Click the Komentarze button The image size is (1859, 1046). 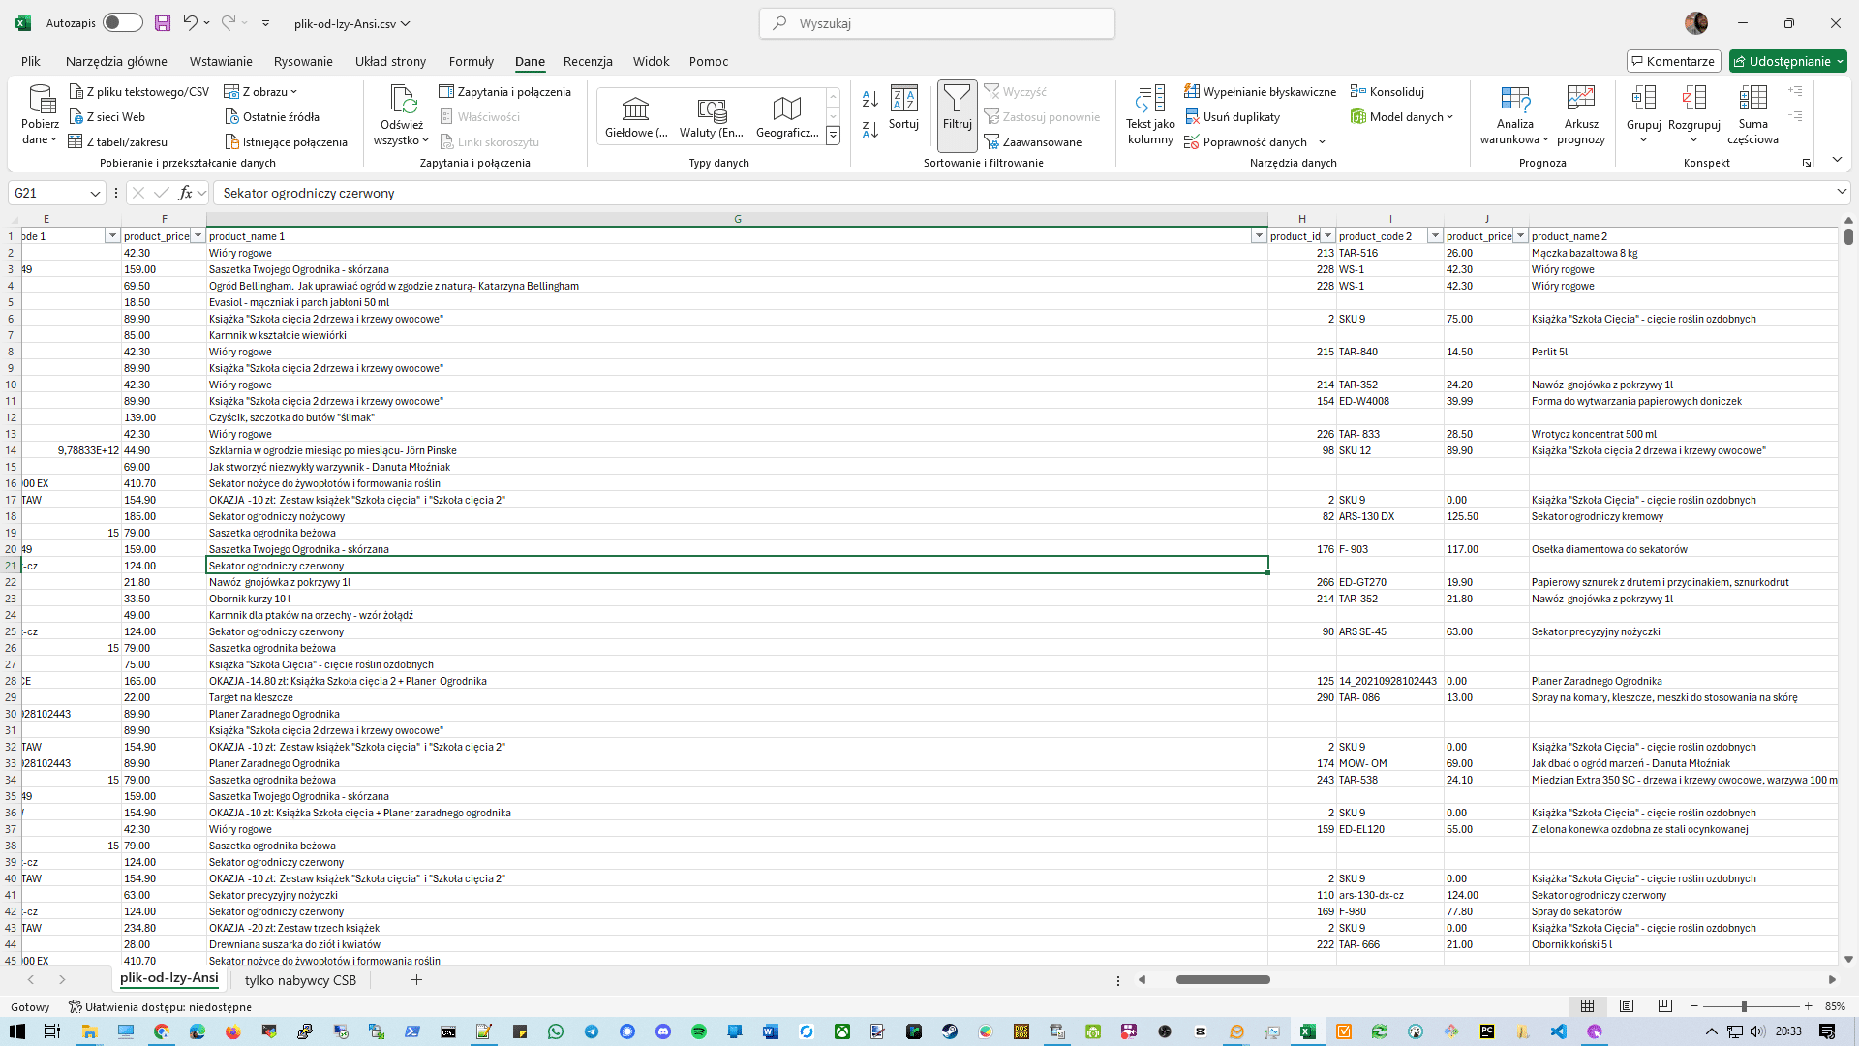[x=1673, y=61]
